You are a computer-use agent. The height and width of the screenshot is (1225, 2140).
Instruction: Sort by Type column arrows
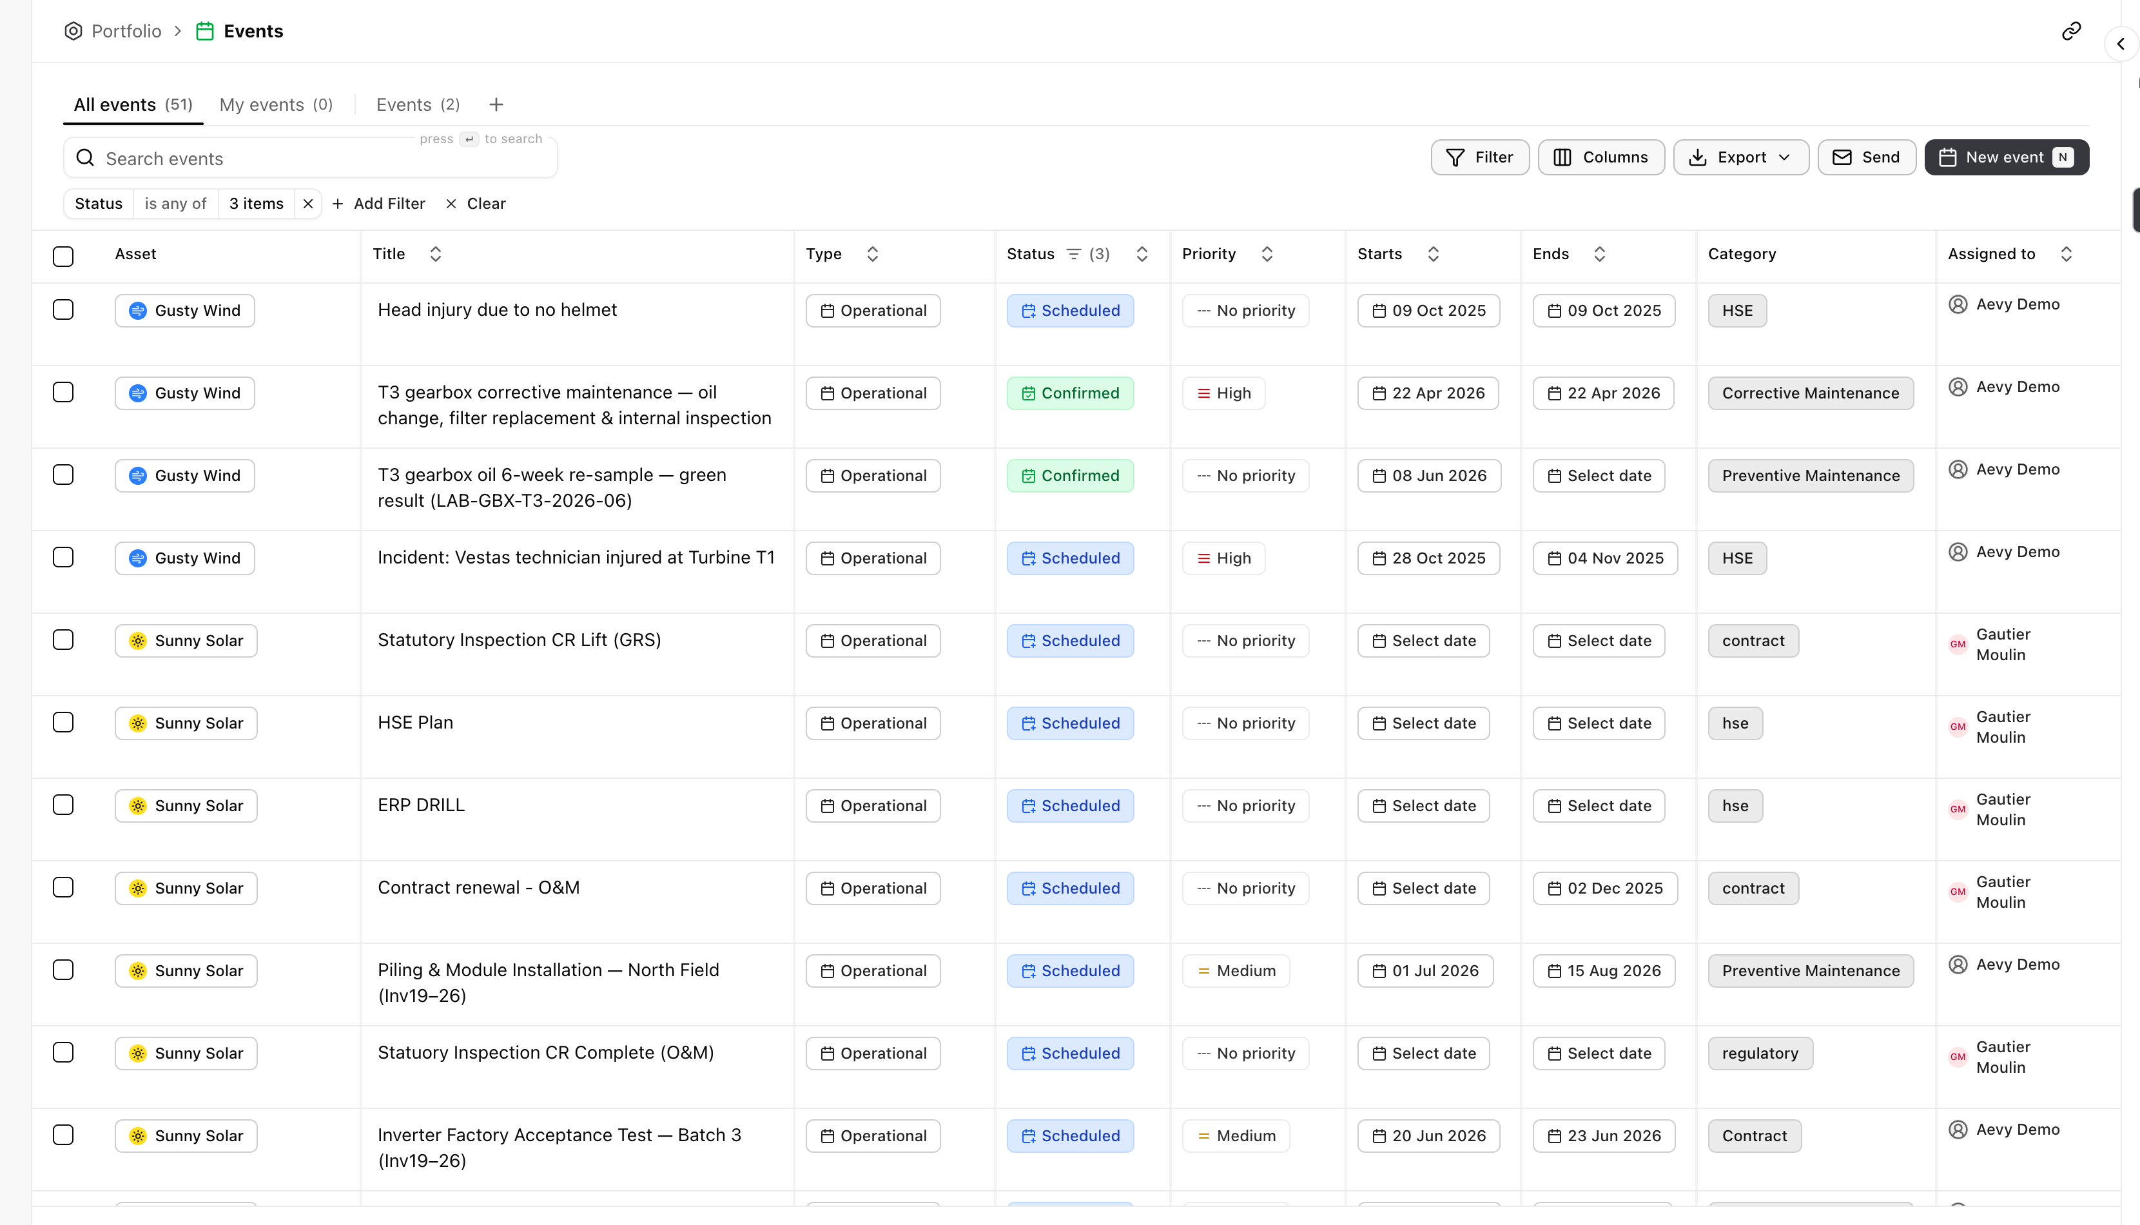873,254
